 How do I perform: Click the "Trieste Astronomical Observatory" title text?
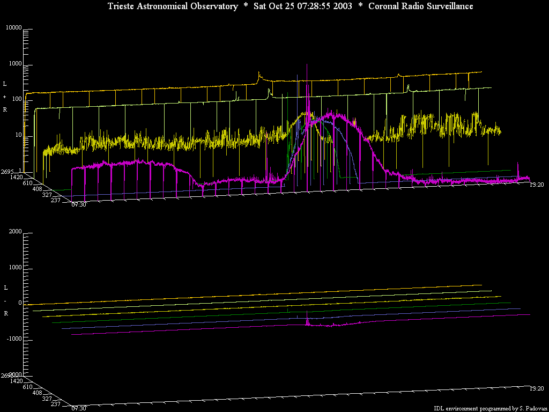click(x=173, y=6)
